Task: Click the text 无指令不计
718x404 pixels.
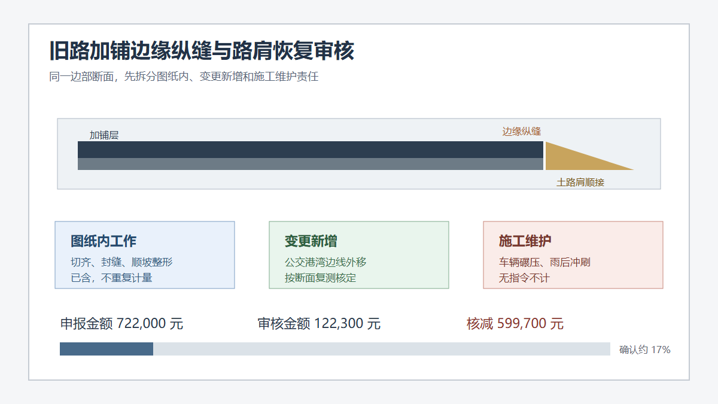Action: coord(524,278)
